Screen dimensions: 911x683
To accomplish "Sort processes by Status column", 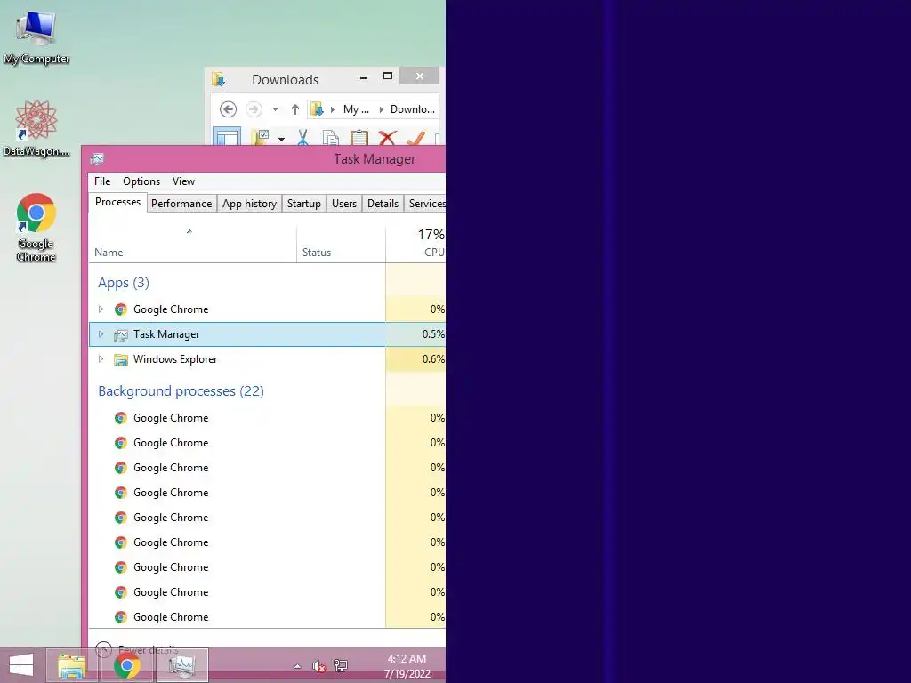I will (341, 245).
